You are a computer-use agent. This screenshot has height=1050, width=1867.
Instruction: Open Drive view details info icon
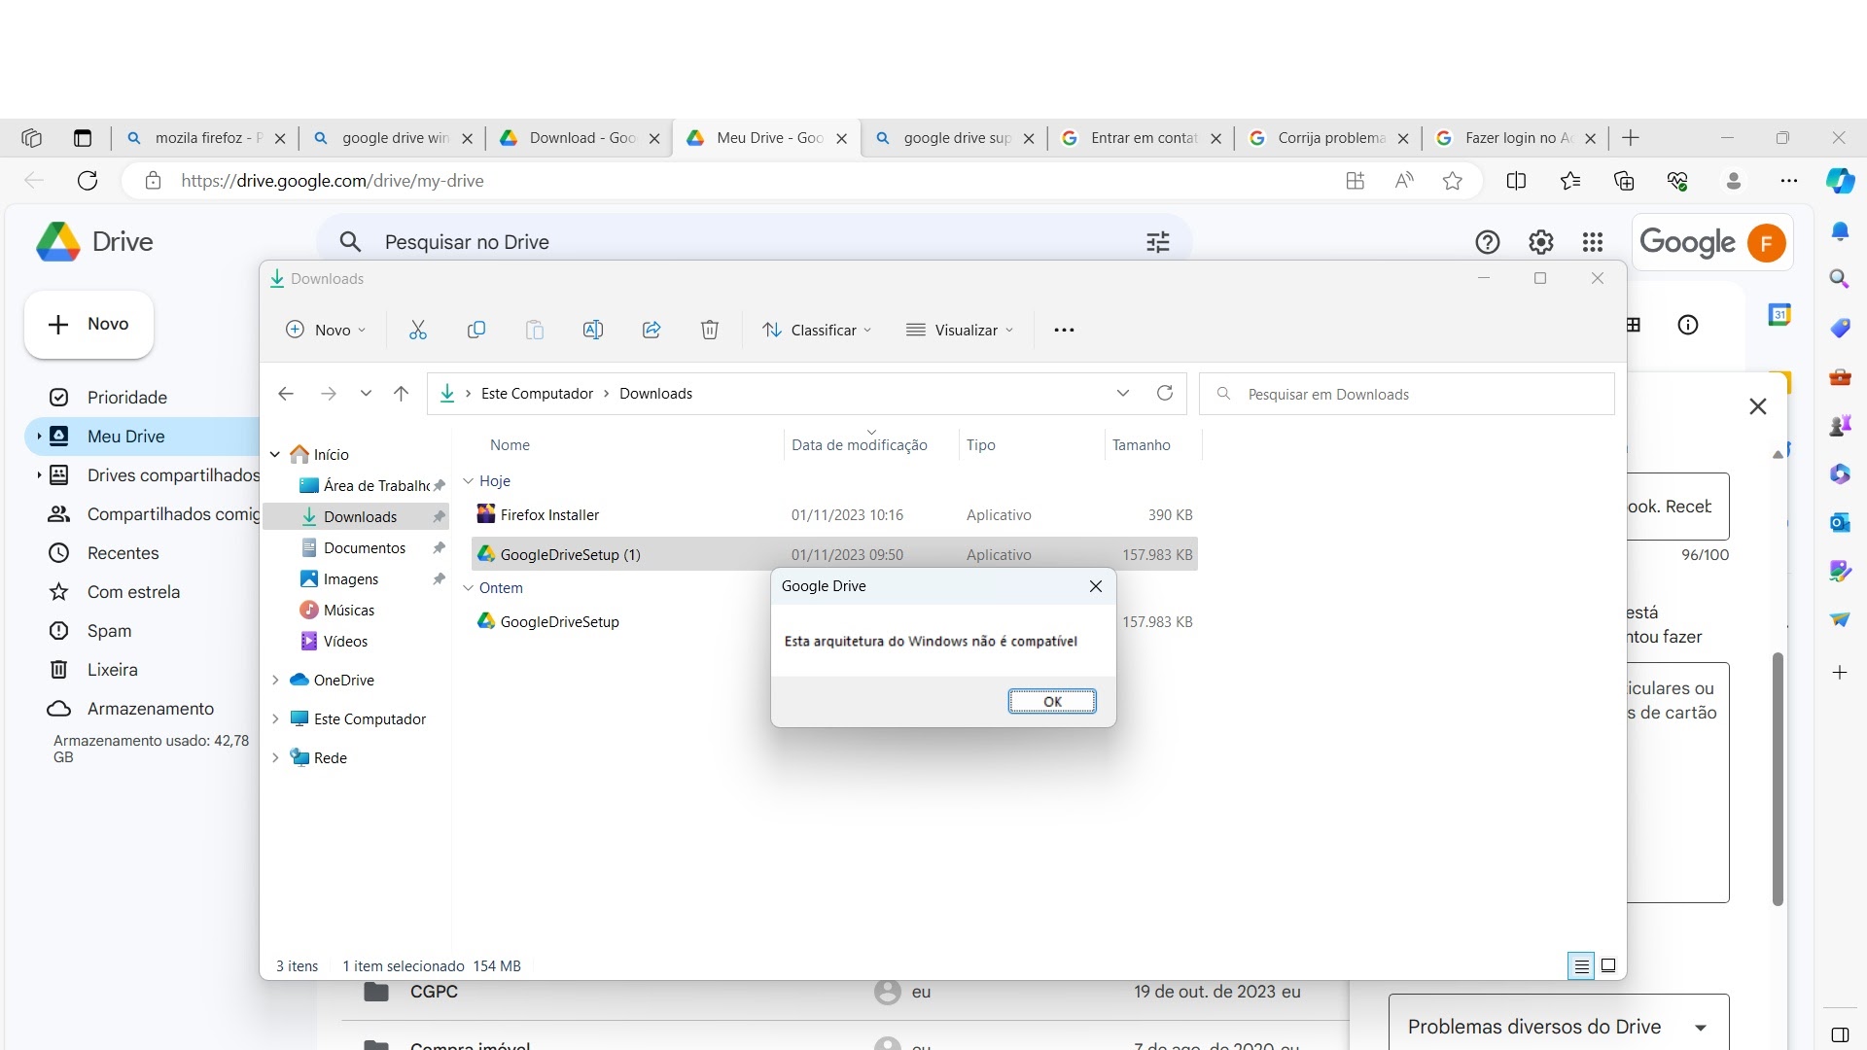pyautogui.click(x=1688, y=325)
